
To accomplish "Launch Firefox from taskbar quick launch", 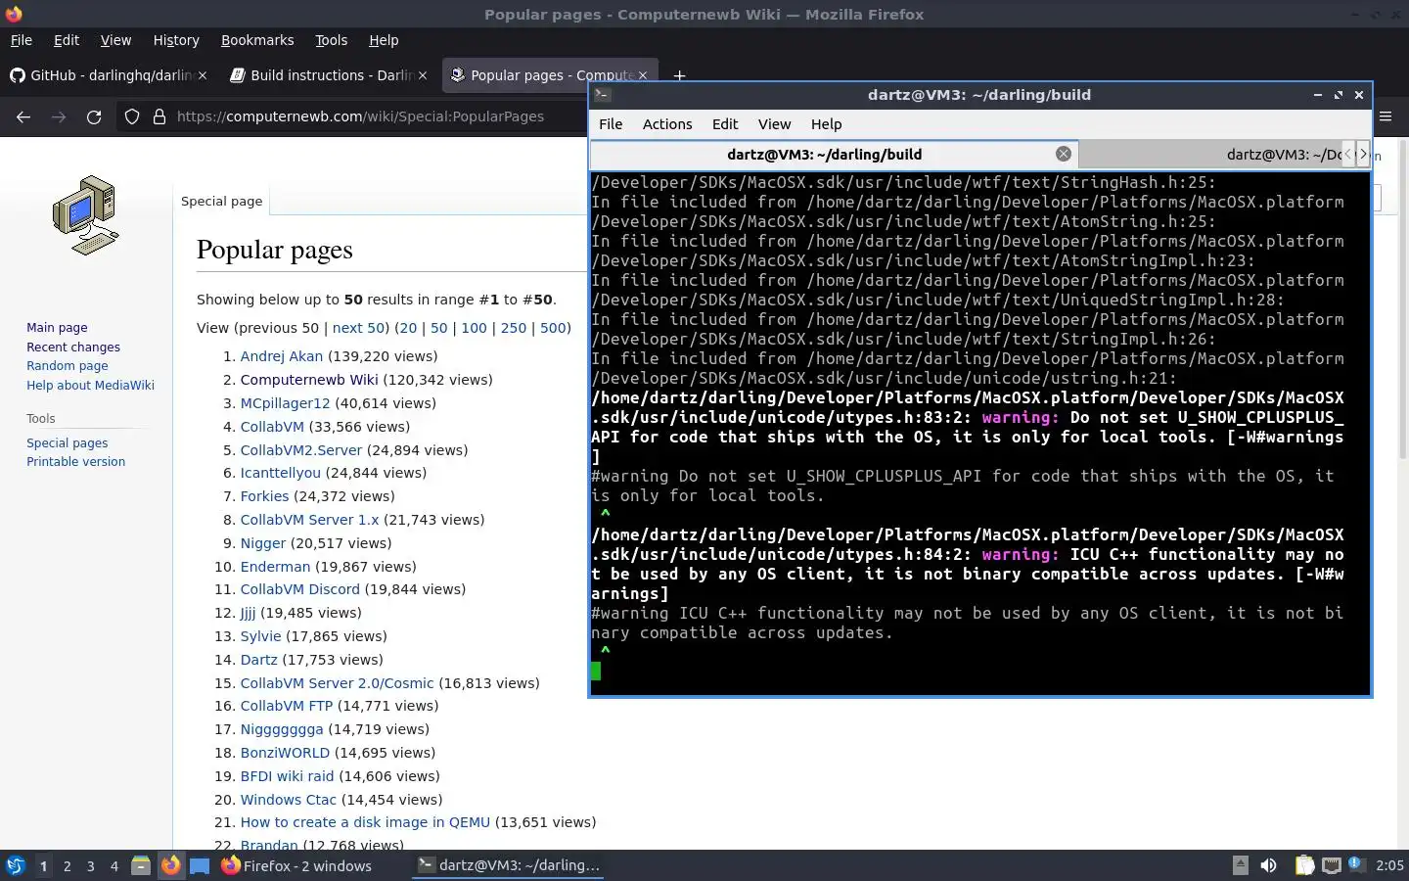I will (x=170, y=865).
